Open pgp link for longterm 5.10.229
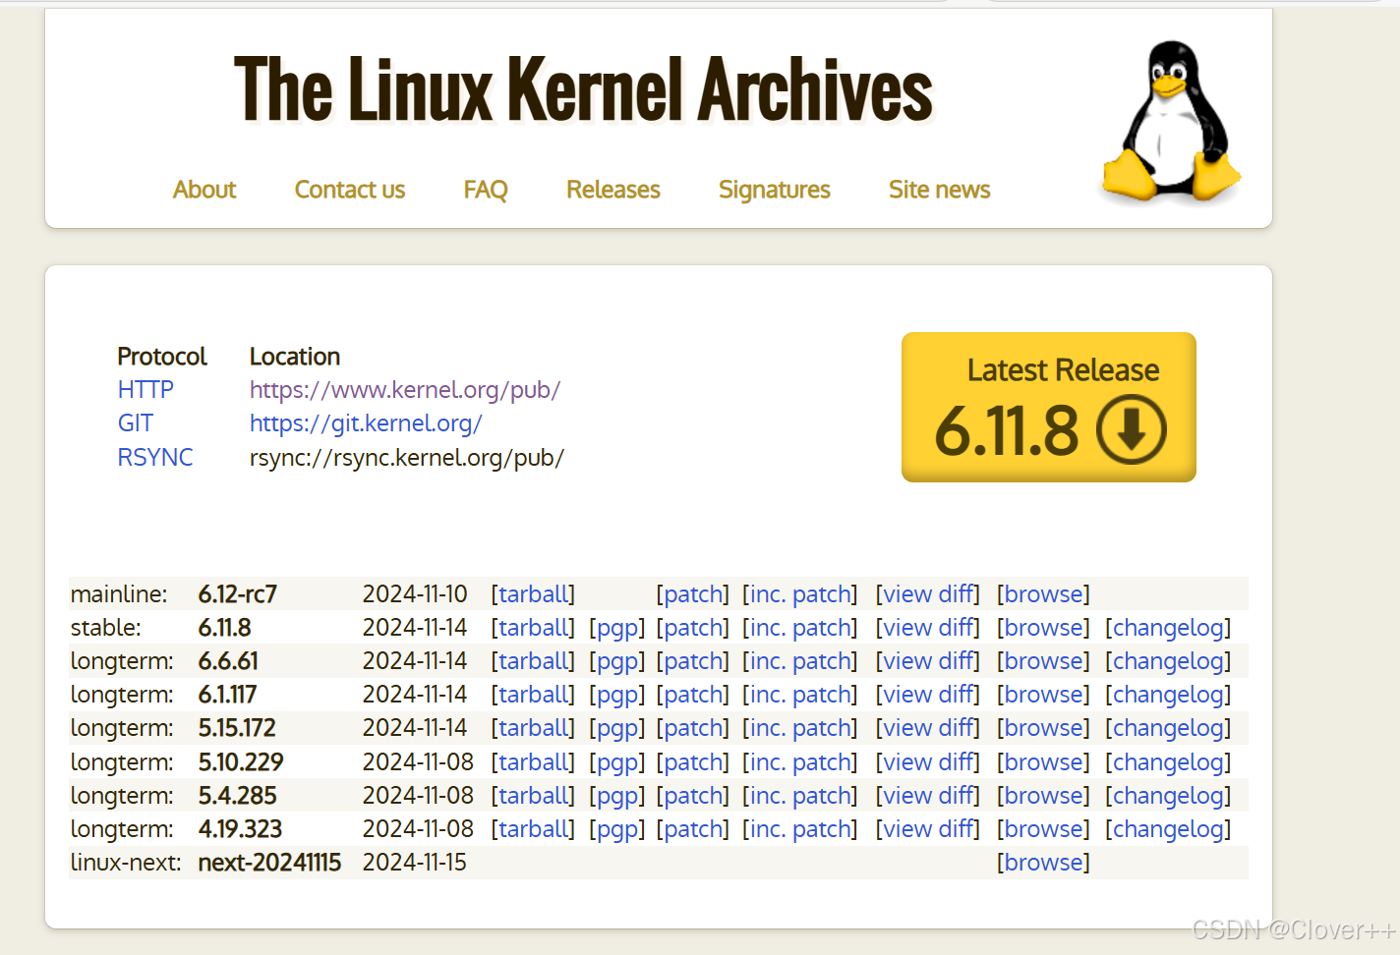Screen dimensions: 1400x955 [617, 762]
